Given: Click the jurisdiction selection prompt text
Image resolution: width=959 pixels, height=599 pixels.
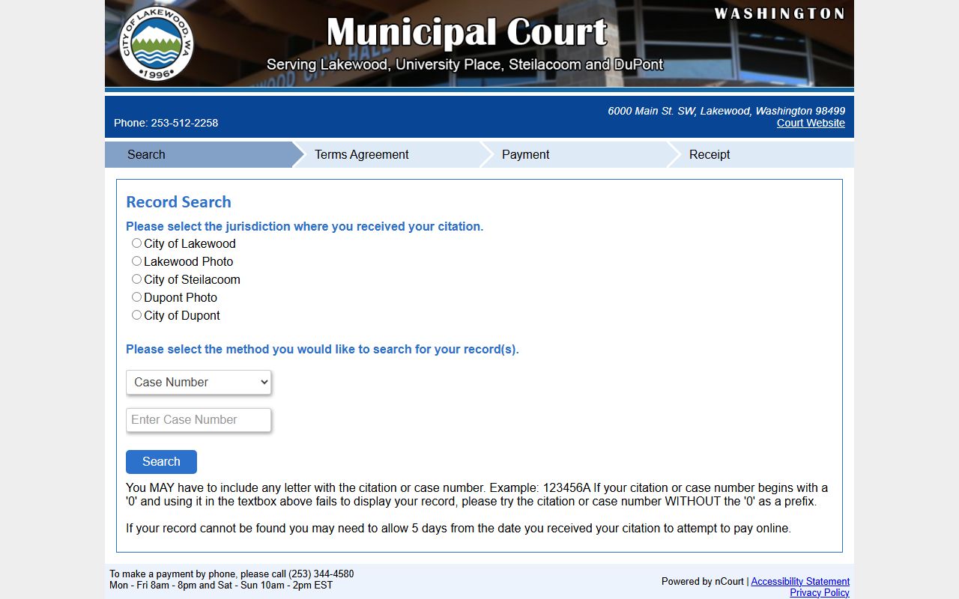Looking at the screenshot, I should coord(305,226).
